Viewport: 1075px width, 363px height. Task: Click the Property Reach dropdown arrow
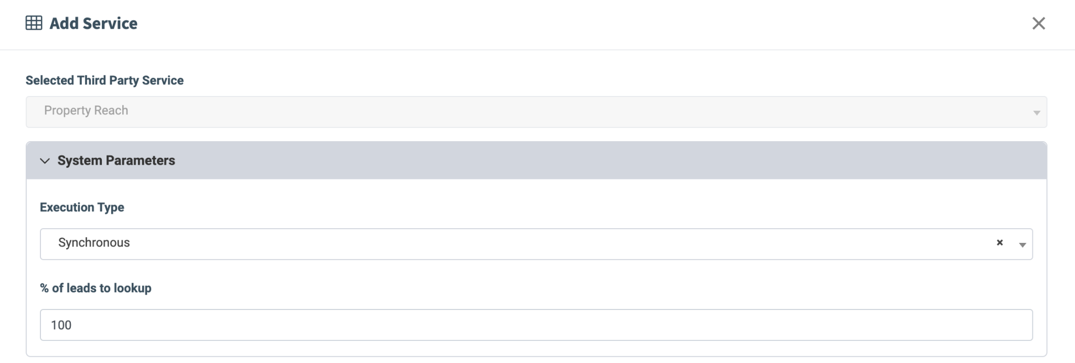click(1036, 113)
